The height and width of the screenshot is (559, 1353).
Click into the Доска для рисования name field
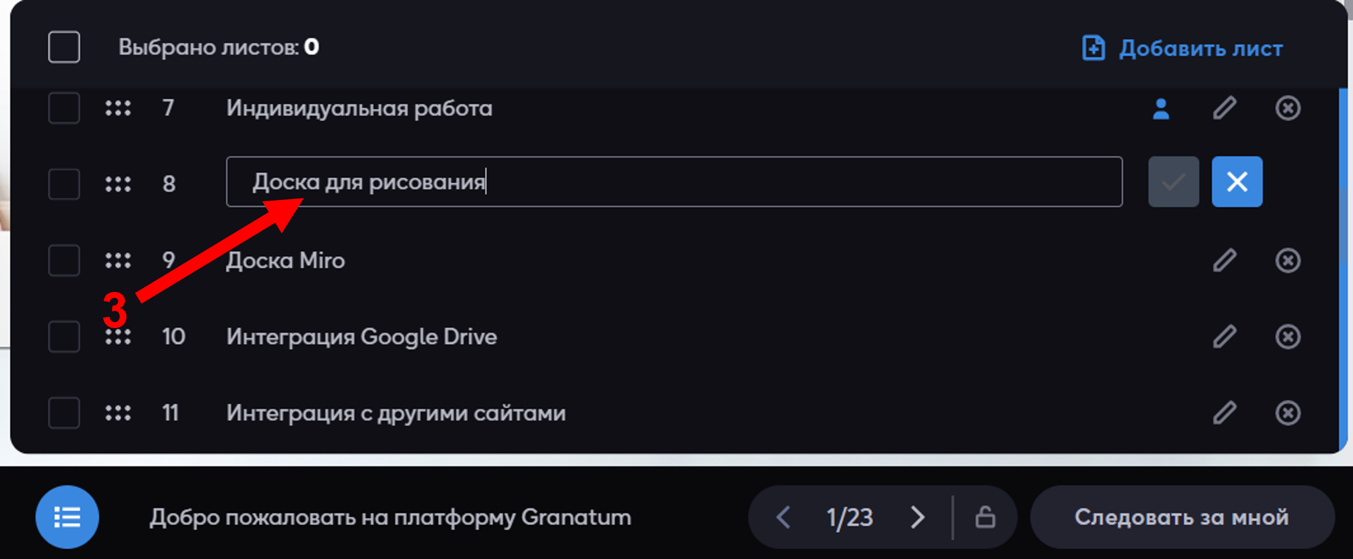674,182
